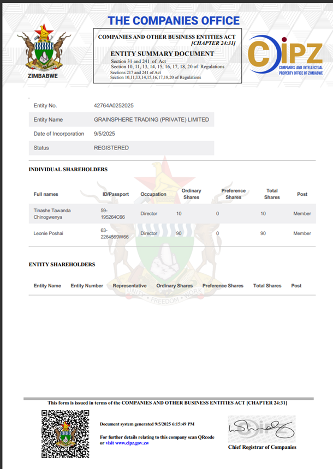Click the Status label
Screen dimensions: 333x469
point(41,148)
